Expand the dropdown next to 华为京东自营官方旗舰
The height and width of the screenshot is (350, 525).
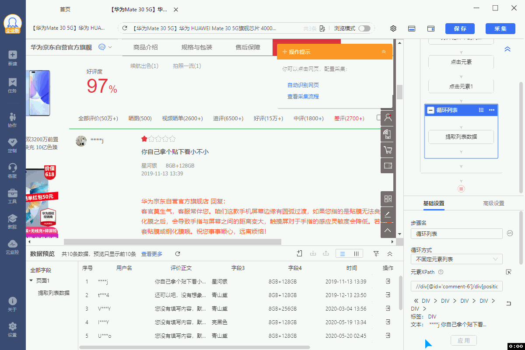[110, 47]
